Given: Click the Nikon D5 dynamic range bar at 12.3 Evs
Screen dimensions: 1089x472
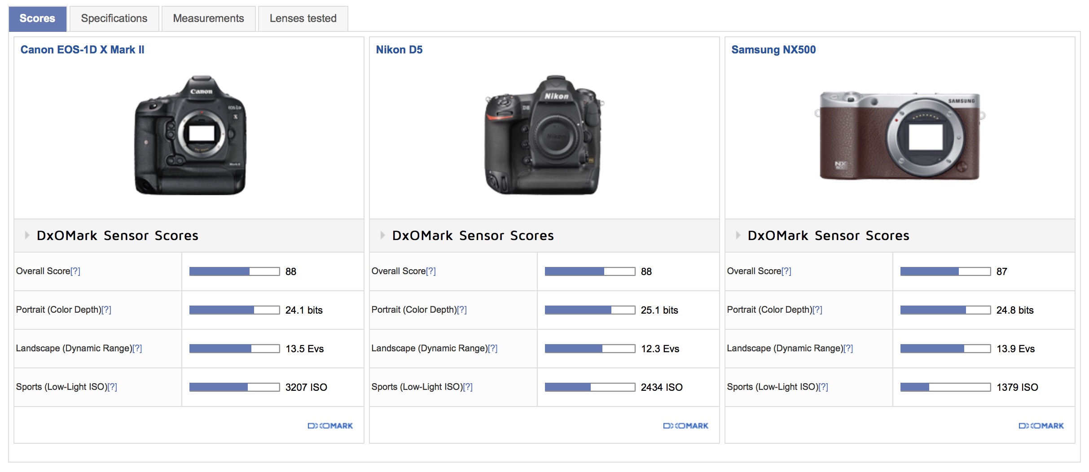Looking at the screenshot, I should [x=590, y=349].
